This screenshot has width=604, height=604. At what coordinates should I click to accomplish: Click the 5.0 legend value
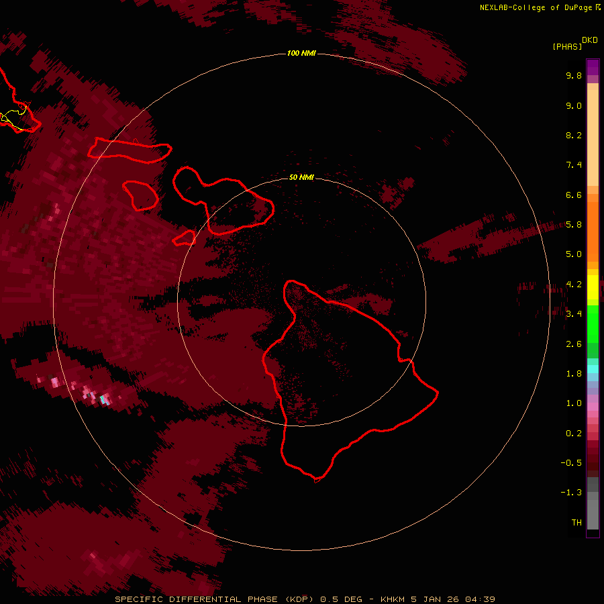tap(574, 254)
